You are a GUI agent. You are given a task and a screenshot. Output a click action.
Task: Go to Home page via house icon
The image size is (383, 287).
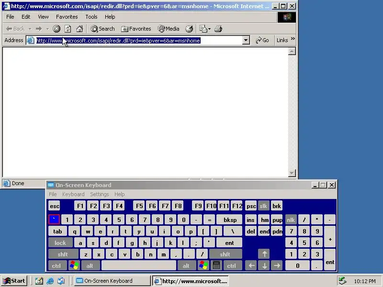[79, 29]
